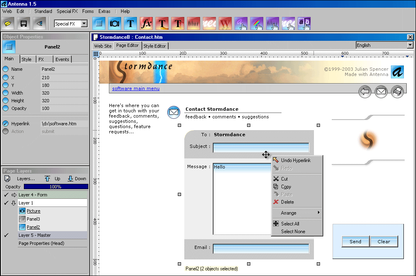Screen dimensions: 416x276
Task: Open the Special FX toolbar dropdown
Action: tap(84, 24)
